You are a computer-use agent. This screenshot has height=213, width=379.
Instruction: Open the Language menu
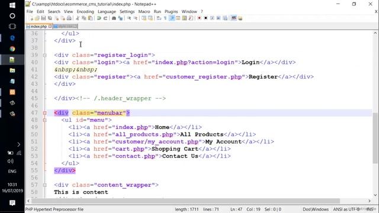(x=107, y=12)
